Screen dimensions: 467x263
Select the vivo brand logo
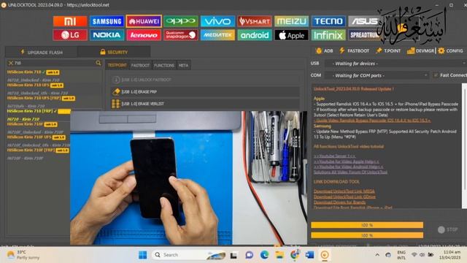pos(217,21)
